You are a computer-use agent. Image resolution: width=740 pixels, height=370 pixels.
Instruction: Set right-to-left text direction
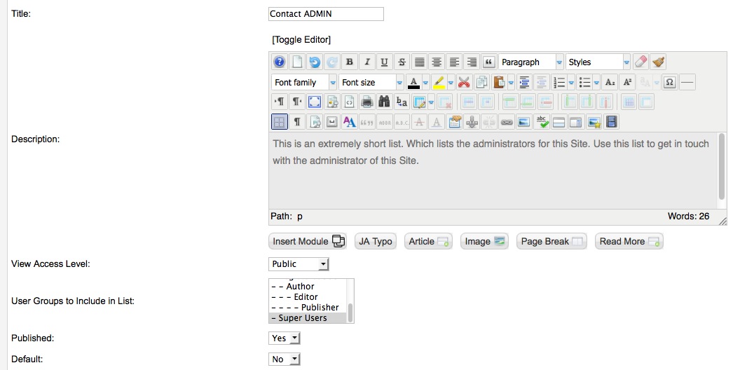(297, 102)
